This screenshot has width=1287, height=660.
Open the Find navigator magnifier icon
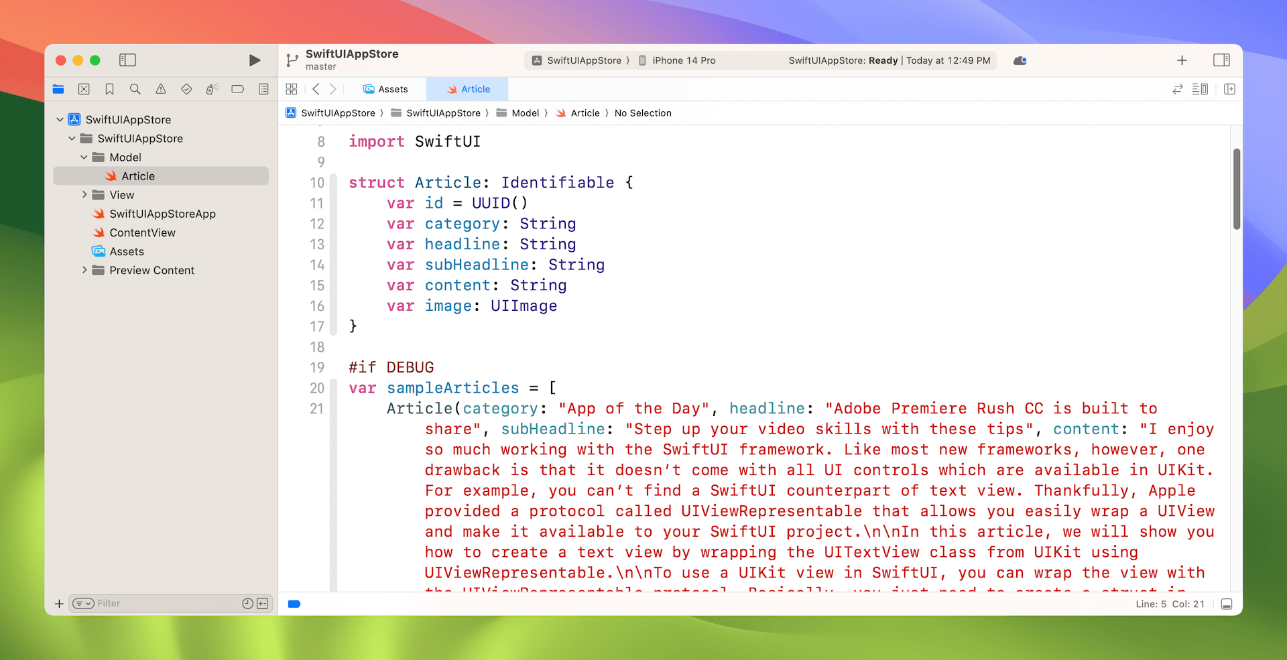pos(135,89)
